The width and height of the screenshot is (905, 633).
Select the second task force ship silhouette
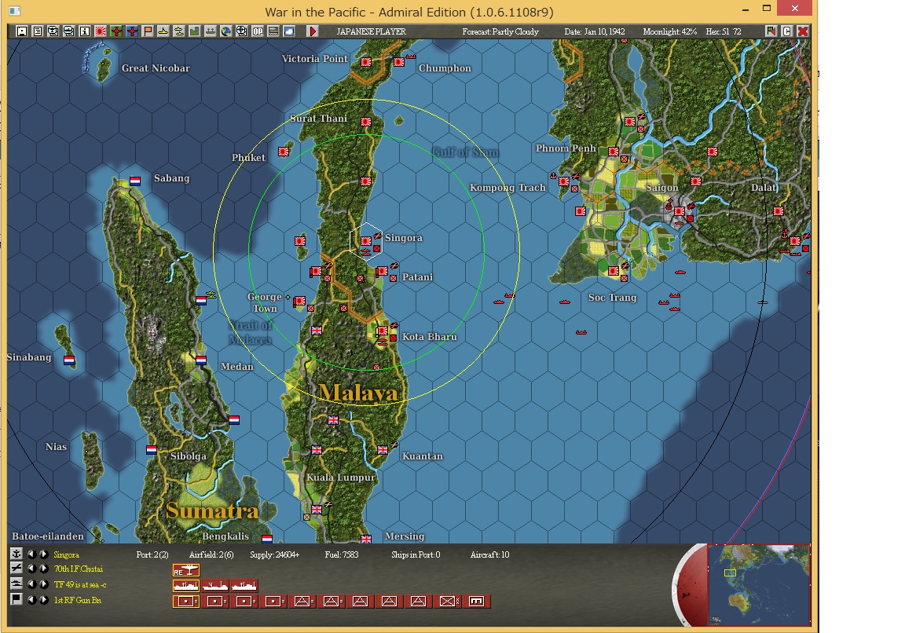click(215, 586)
